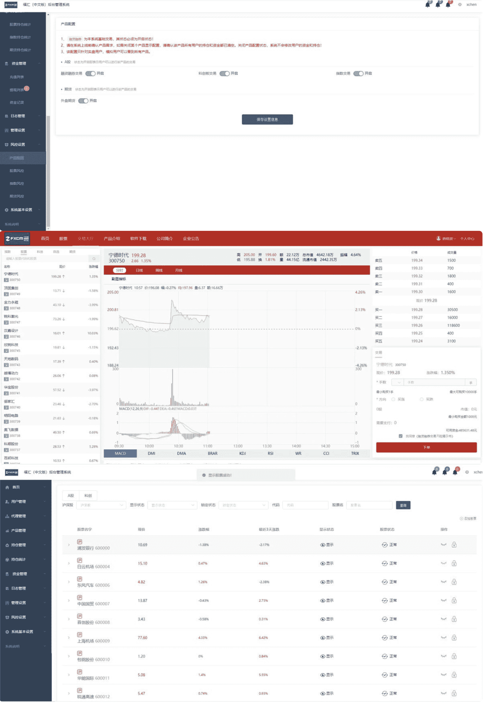The width and height of the screenshot is (483, 704).
Task: Open 软件下载 in the red navbar
Action: pyautogui.click(x=138, y=239)
